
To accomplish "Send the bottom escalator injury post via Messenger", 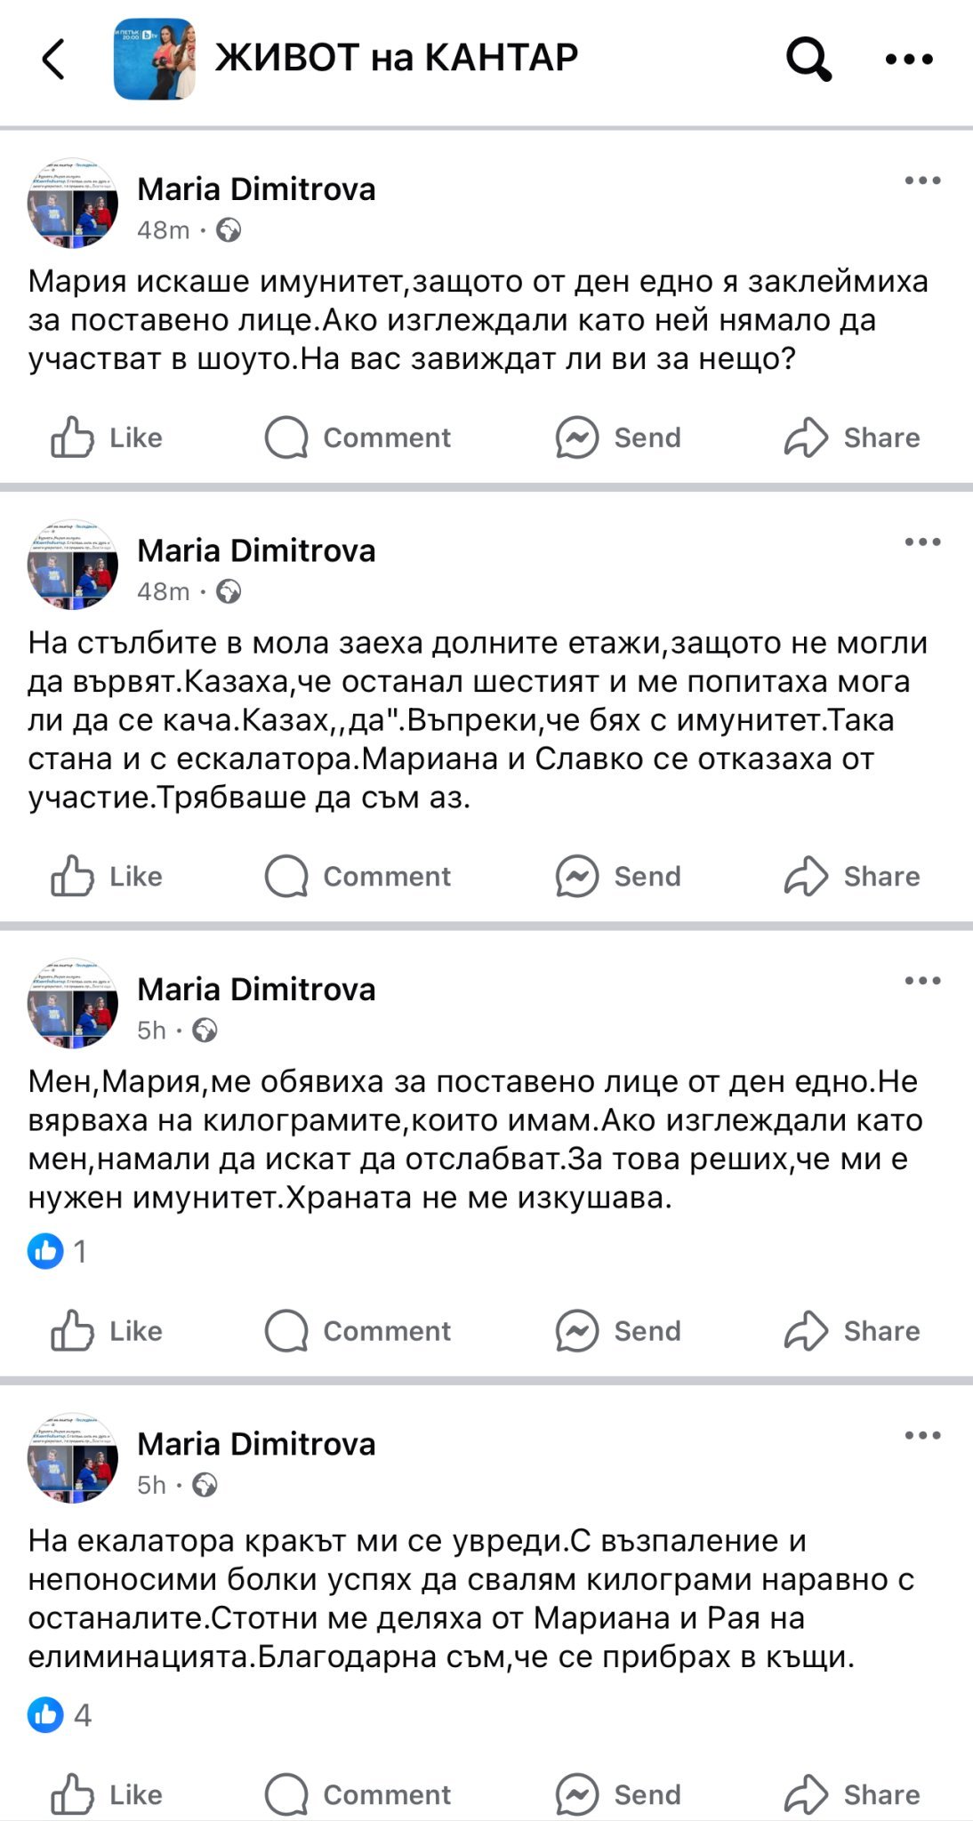I will 618,1794.
